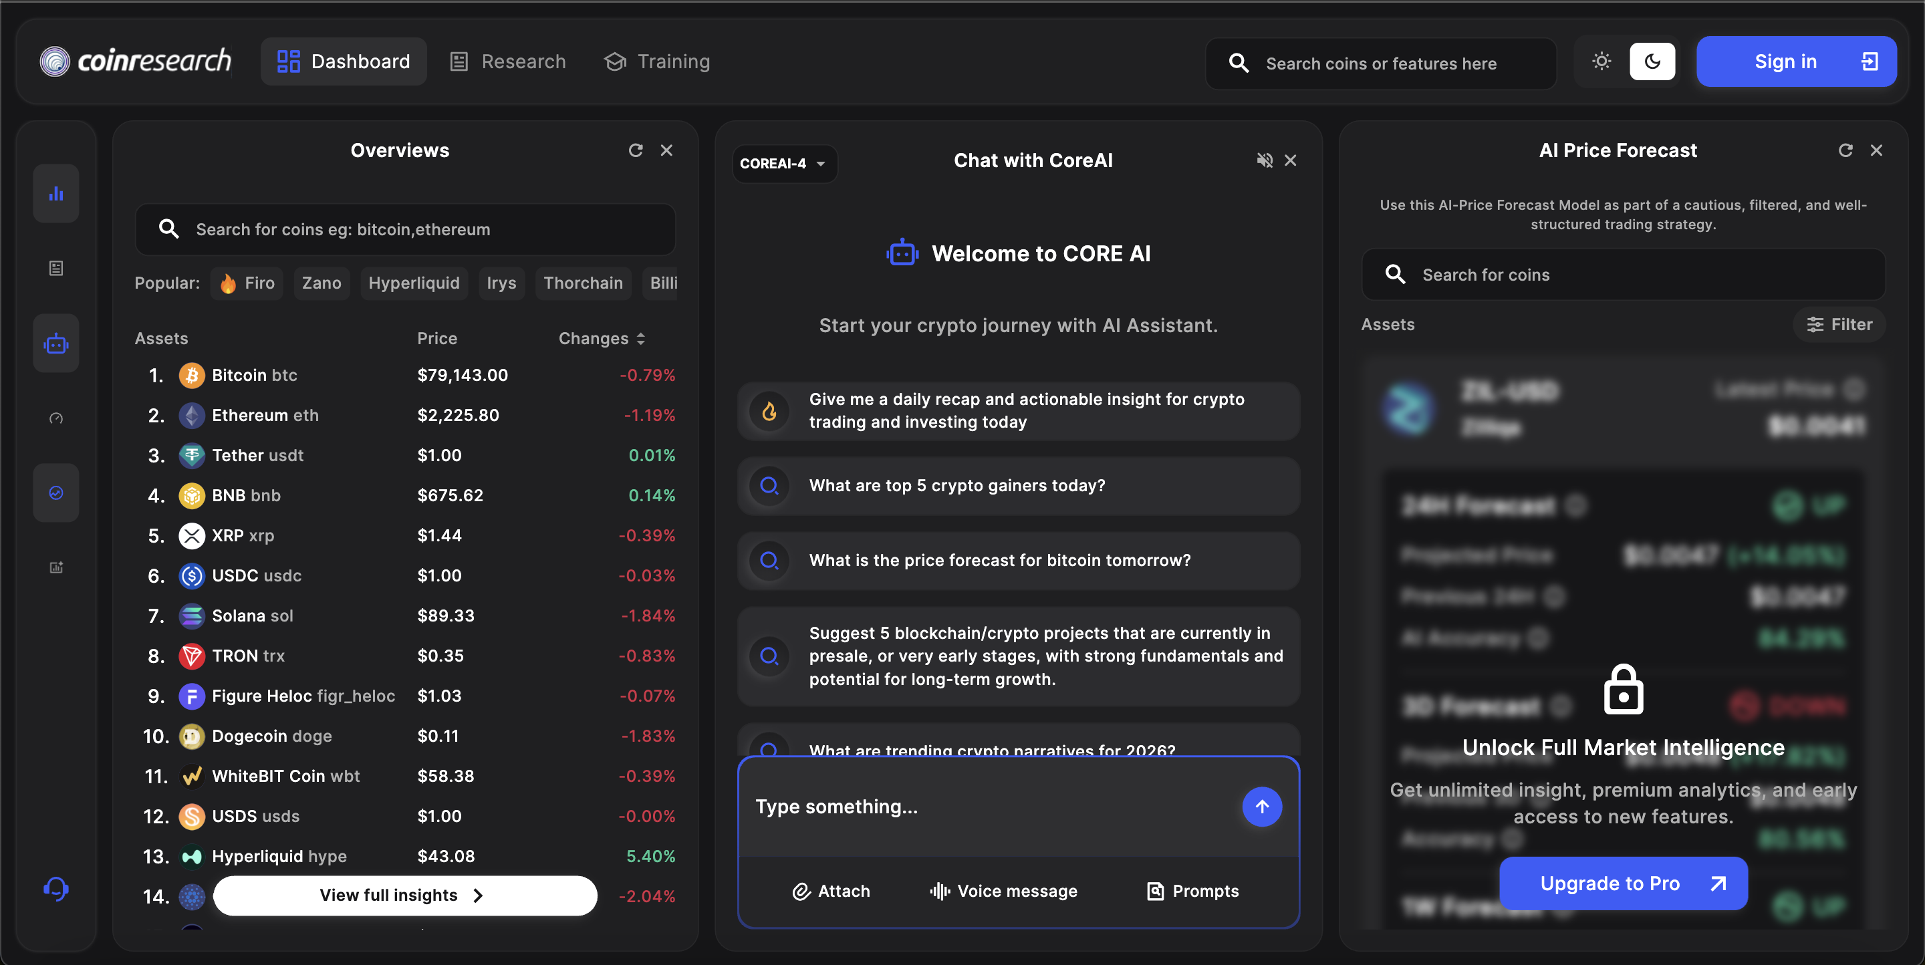Click the Voice message button
Viewport: 1925px width, 965px height.
pyautogui.click(x=1003, y=891)
